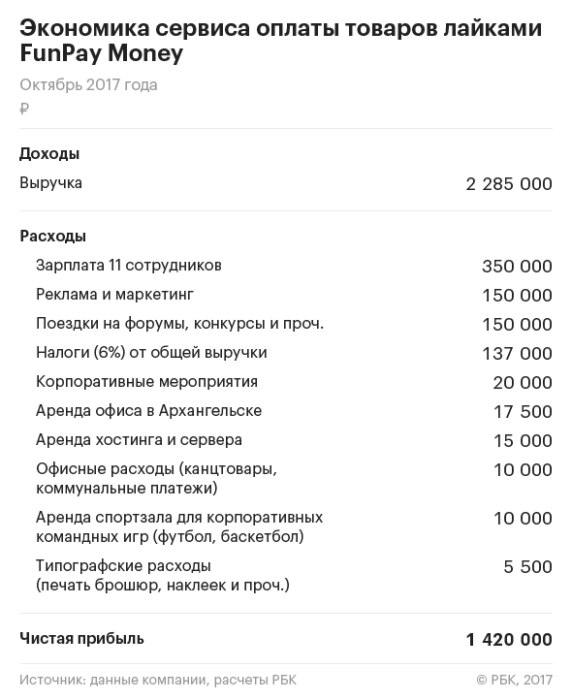Click the Доходы section heading
The image size is (572, 700).
click(49, 154)
